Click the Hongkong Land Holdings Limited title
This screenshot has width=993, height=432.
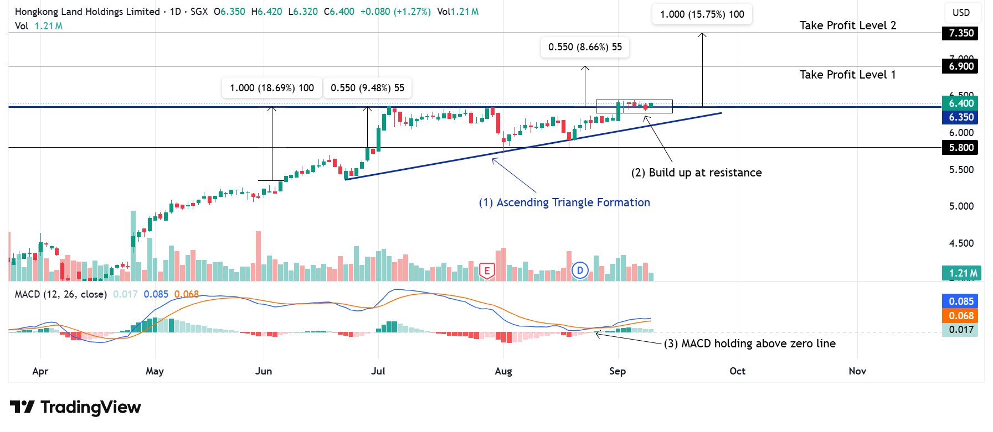coord(87,12)
